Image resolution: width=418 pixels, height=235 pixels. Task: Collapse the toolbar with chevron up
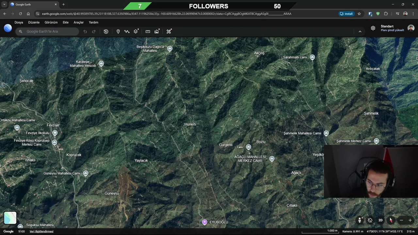coord(360,31)
